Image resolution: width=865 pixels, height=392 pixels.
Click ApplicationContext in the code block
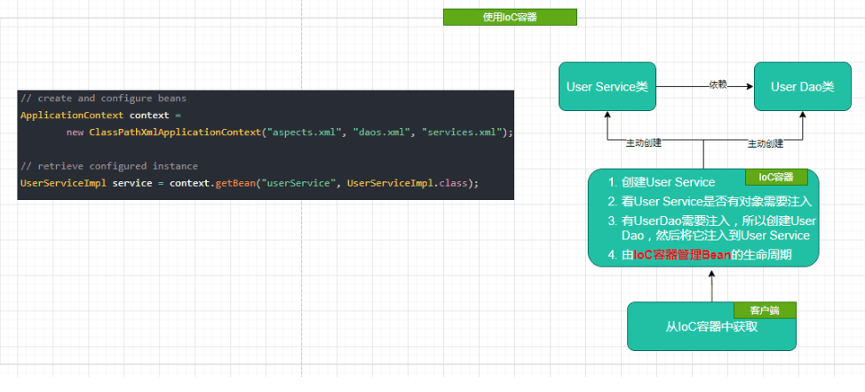[x=71, y=116]
